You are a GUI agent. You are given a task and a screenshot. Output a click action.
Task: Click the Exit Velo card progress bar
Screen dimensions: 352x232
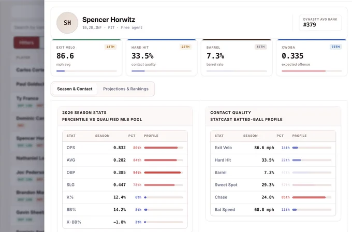coord(86,71)
